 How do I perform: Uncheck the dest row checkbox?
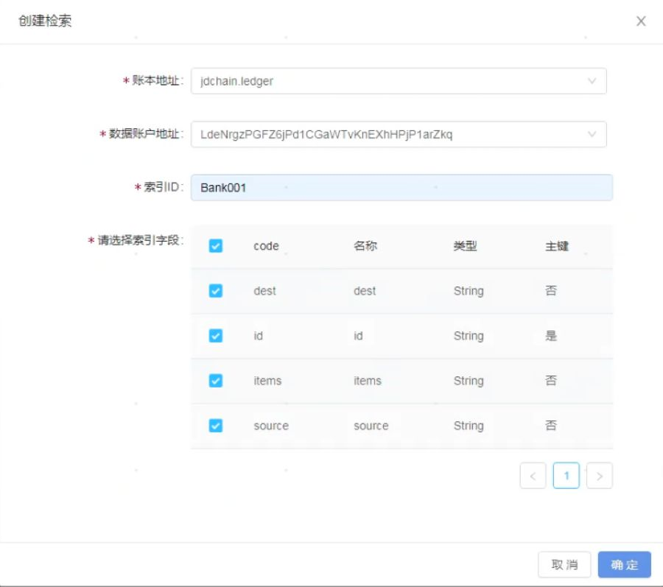216,291
